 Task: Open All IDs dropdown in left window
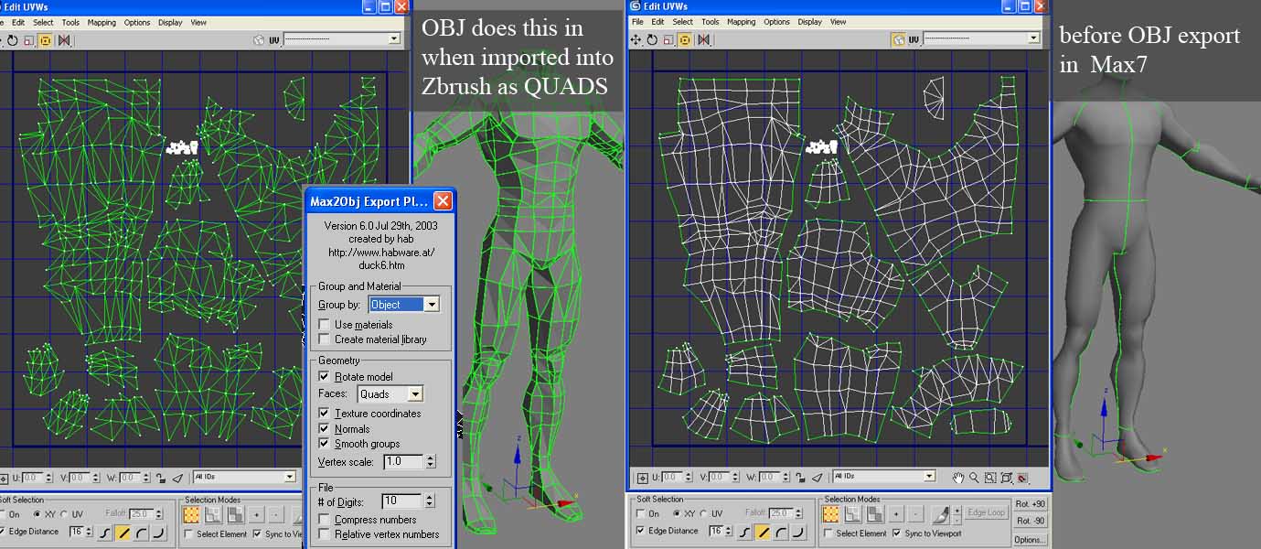click(244, 477)
